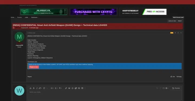Toggle italic formatting in reply editor

pyautogui.click(x=37, y=88)
